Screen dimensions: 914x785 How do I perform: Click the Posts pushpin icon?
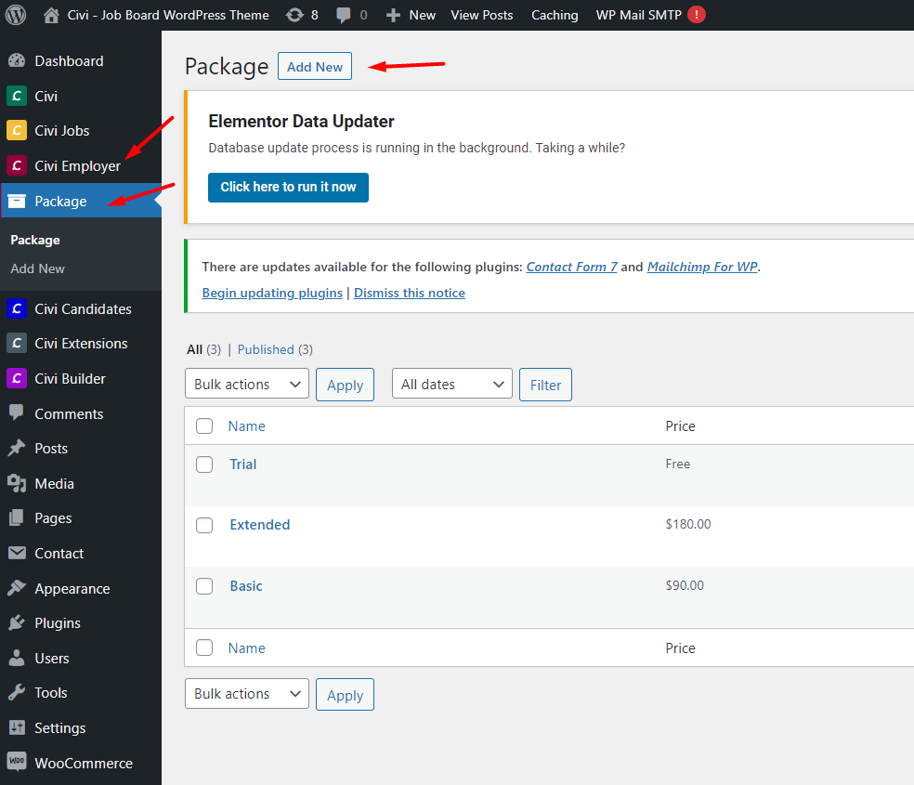(x=17, y=448)
